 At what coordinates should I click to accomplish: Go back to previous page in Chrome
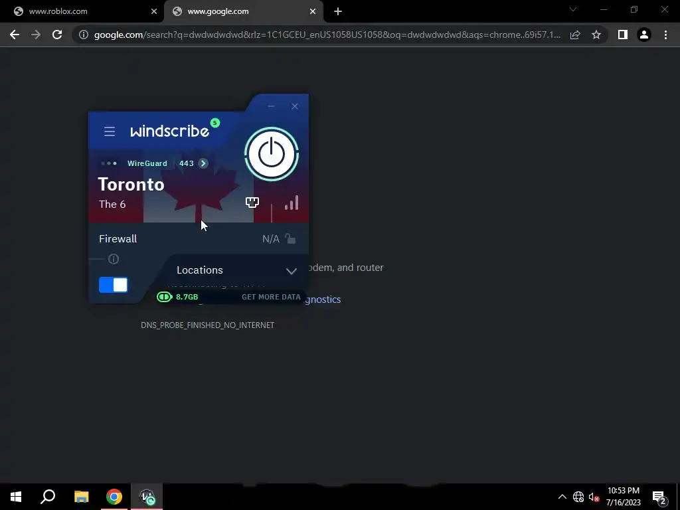pos(15,35)
